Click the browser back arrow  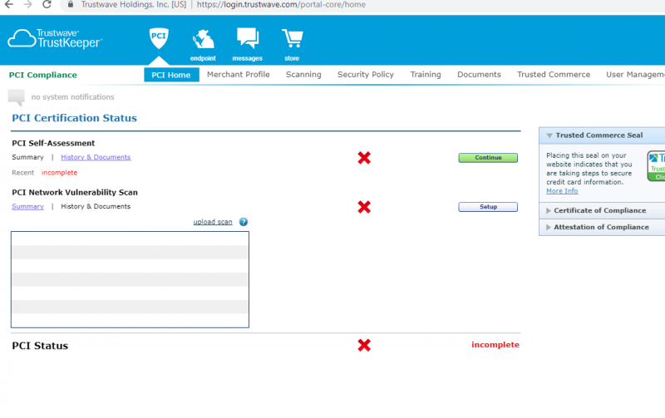click(x=9, y=5)
